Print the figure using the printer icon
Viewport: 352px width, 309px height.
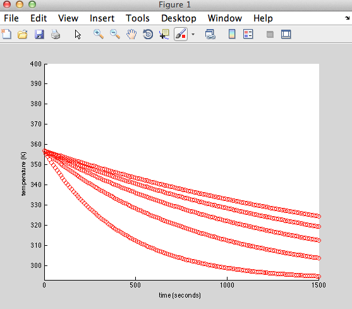click(56, 34)
